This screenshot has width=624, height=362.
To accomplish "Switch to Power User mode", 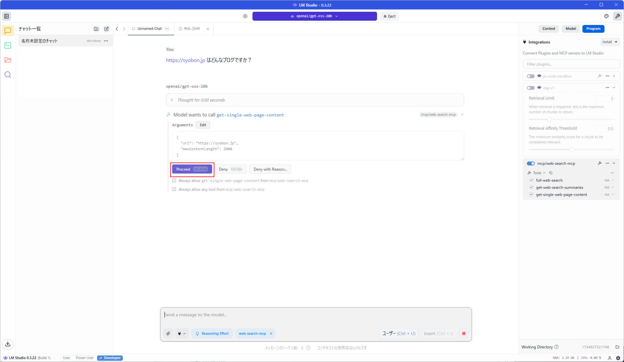I will [x=84, y=358].
